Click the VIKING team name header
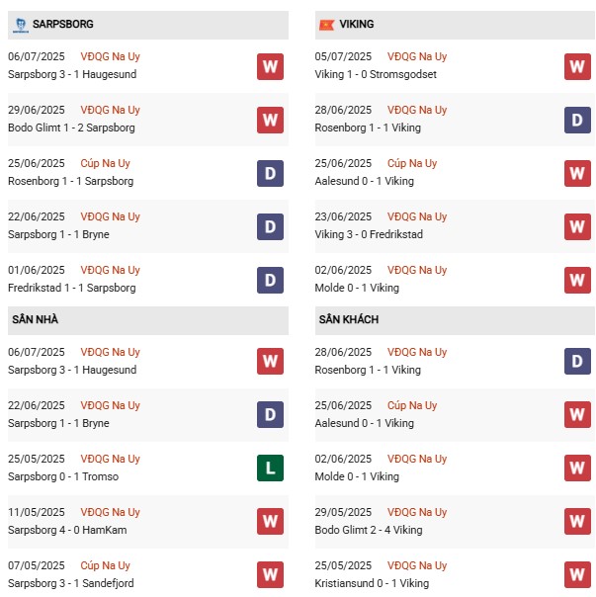Image resolution: width=596 pixels, height=597 pixels. [356, 24]
